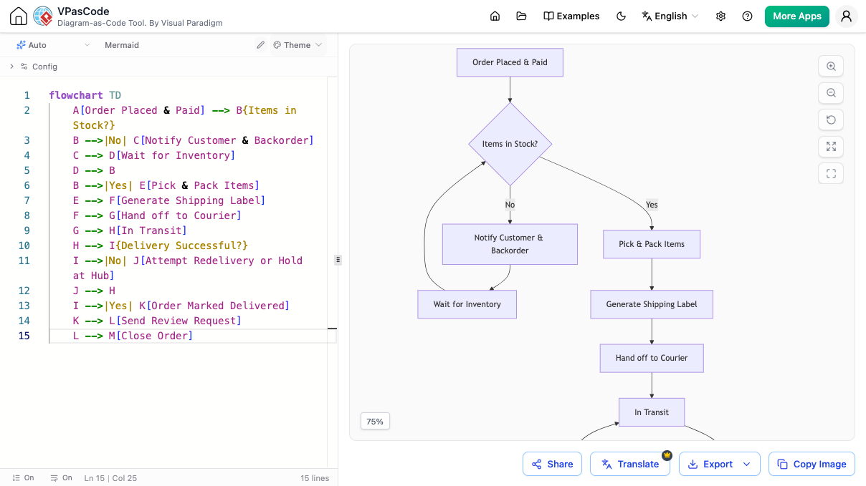866x486 pixels.
Task: Click the 'Pick & Pack Items' diagram node
Action: [652, 244]
